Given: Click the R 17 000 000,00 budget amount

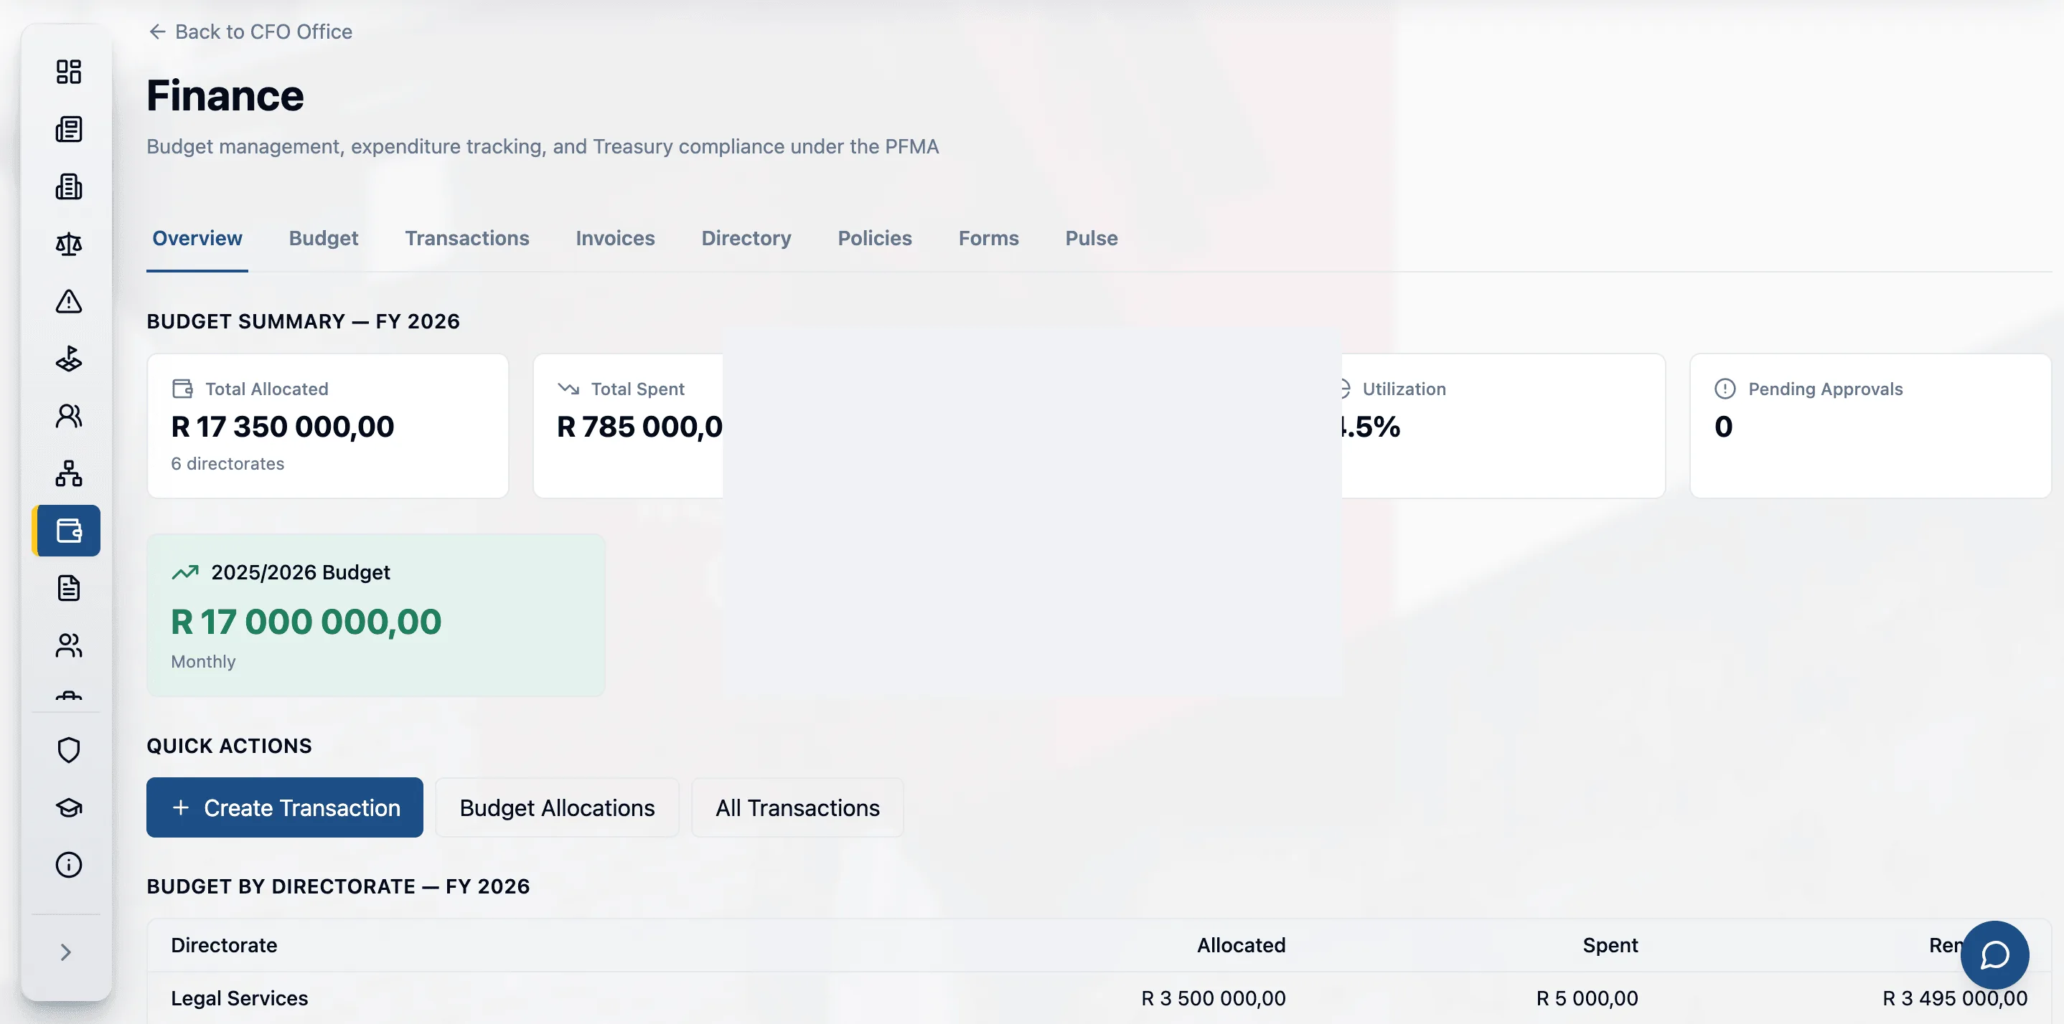Looking at the screenshot, I should coord(306,622).
